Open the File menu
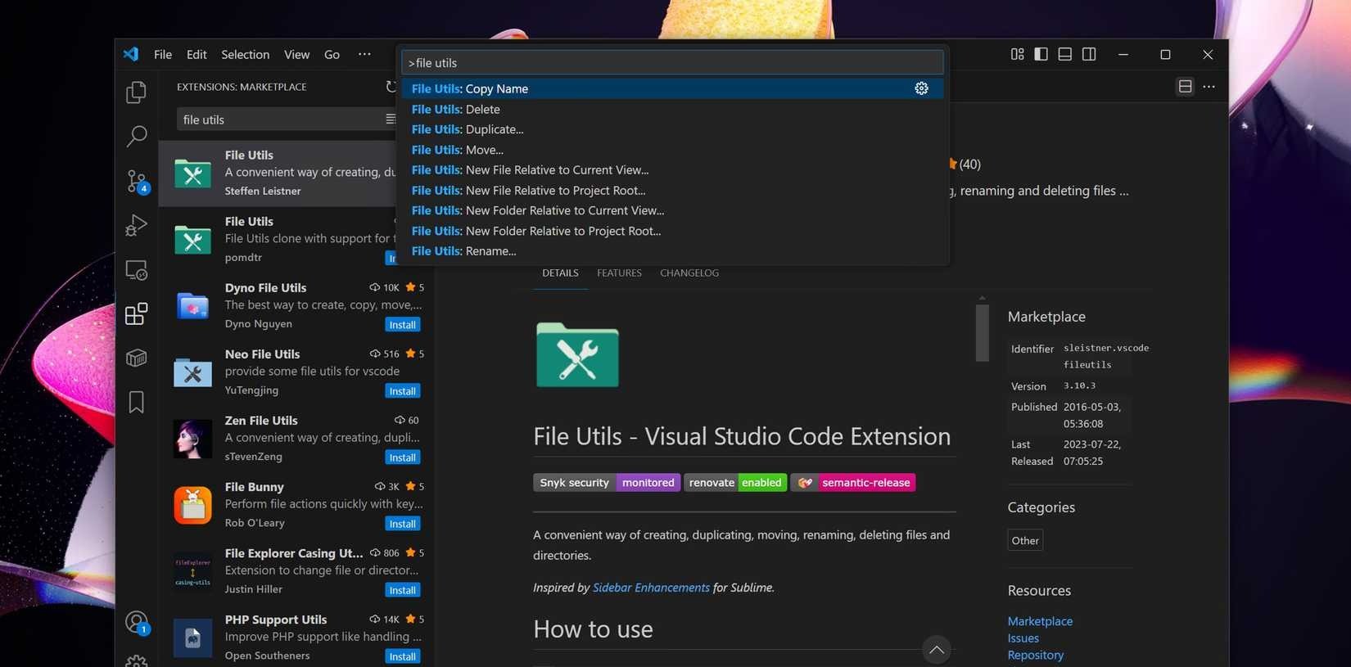Image resolution: width=1351 pixels, height=667 pixels. pos(163,54)
